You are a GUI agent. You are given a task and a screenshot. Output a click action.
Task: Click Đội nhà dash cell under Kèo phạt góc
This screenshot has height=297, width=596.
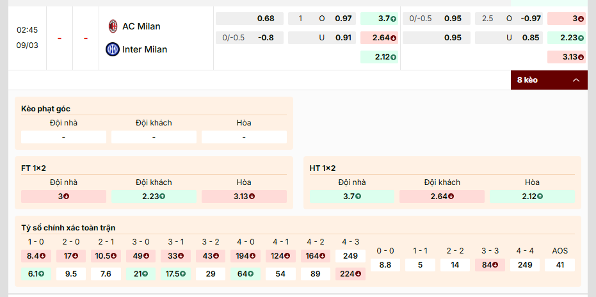pyautogui.click(x=63, y=137)
